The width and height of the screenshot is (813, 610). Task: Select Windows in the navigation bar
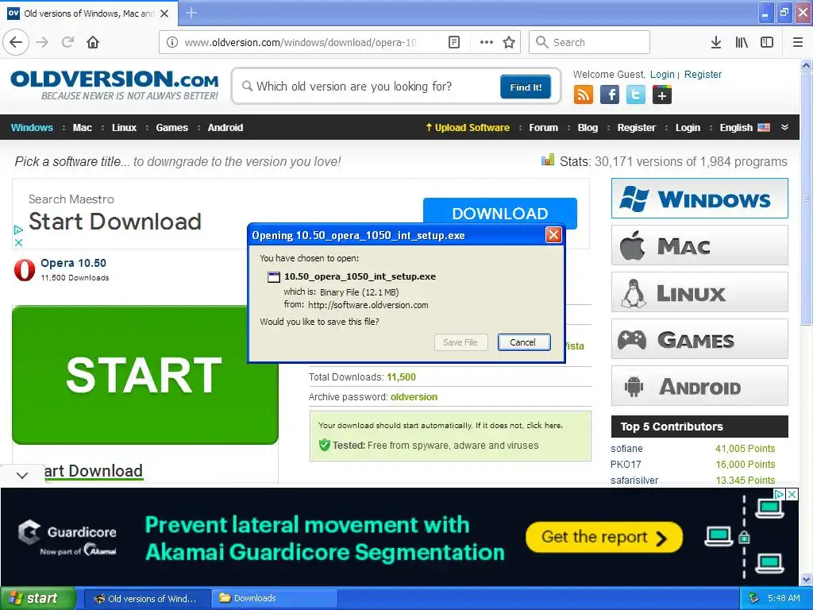pos(32,128)
